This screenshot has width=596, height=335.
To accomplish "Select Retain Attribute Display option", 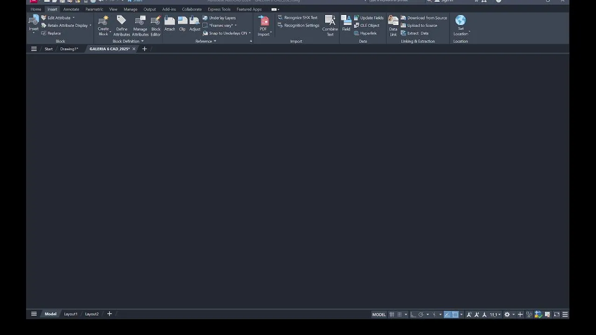I will (66, 26).
